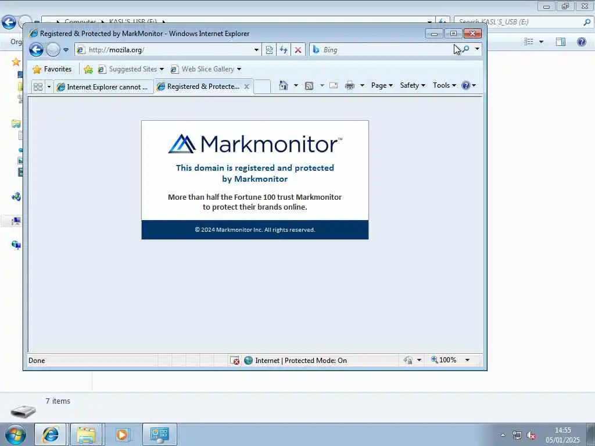
Task: Click the Bing search magnifier icon
Action: click(465, 49)
